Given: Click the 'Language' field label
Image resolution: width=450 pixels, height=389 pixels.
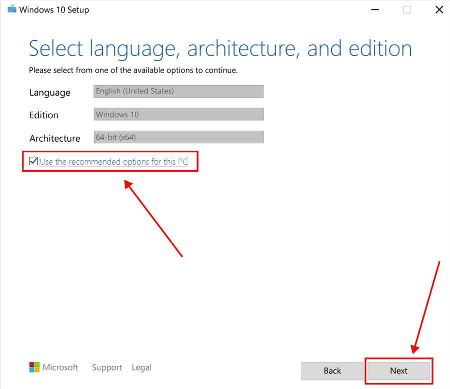Looking at the screenshot, I should pos(50,93).
